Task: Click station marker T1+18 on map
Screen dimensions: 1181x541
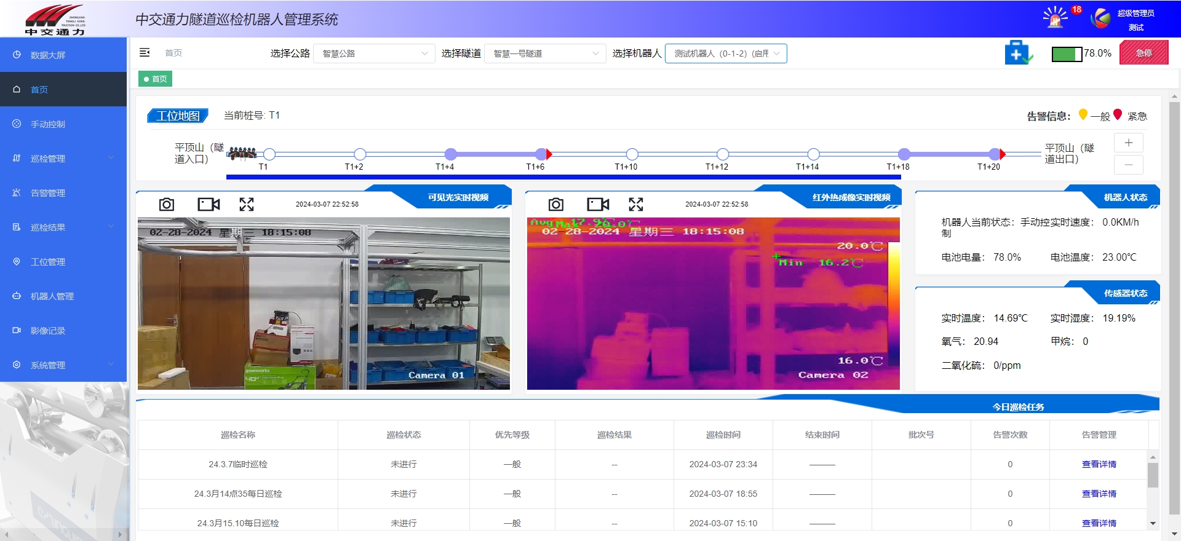Action: tap(904, 154)
